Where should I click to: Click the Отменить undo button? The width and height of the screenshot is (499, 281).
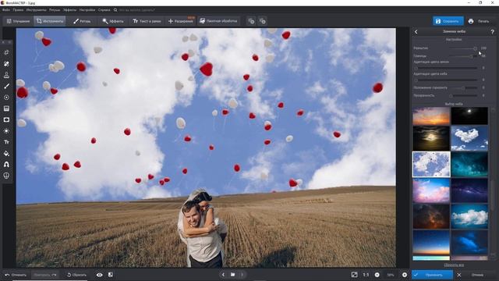click(16, 275)
